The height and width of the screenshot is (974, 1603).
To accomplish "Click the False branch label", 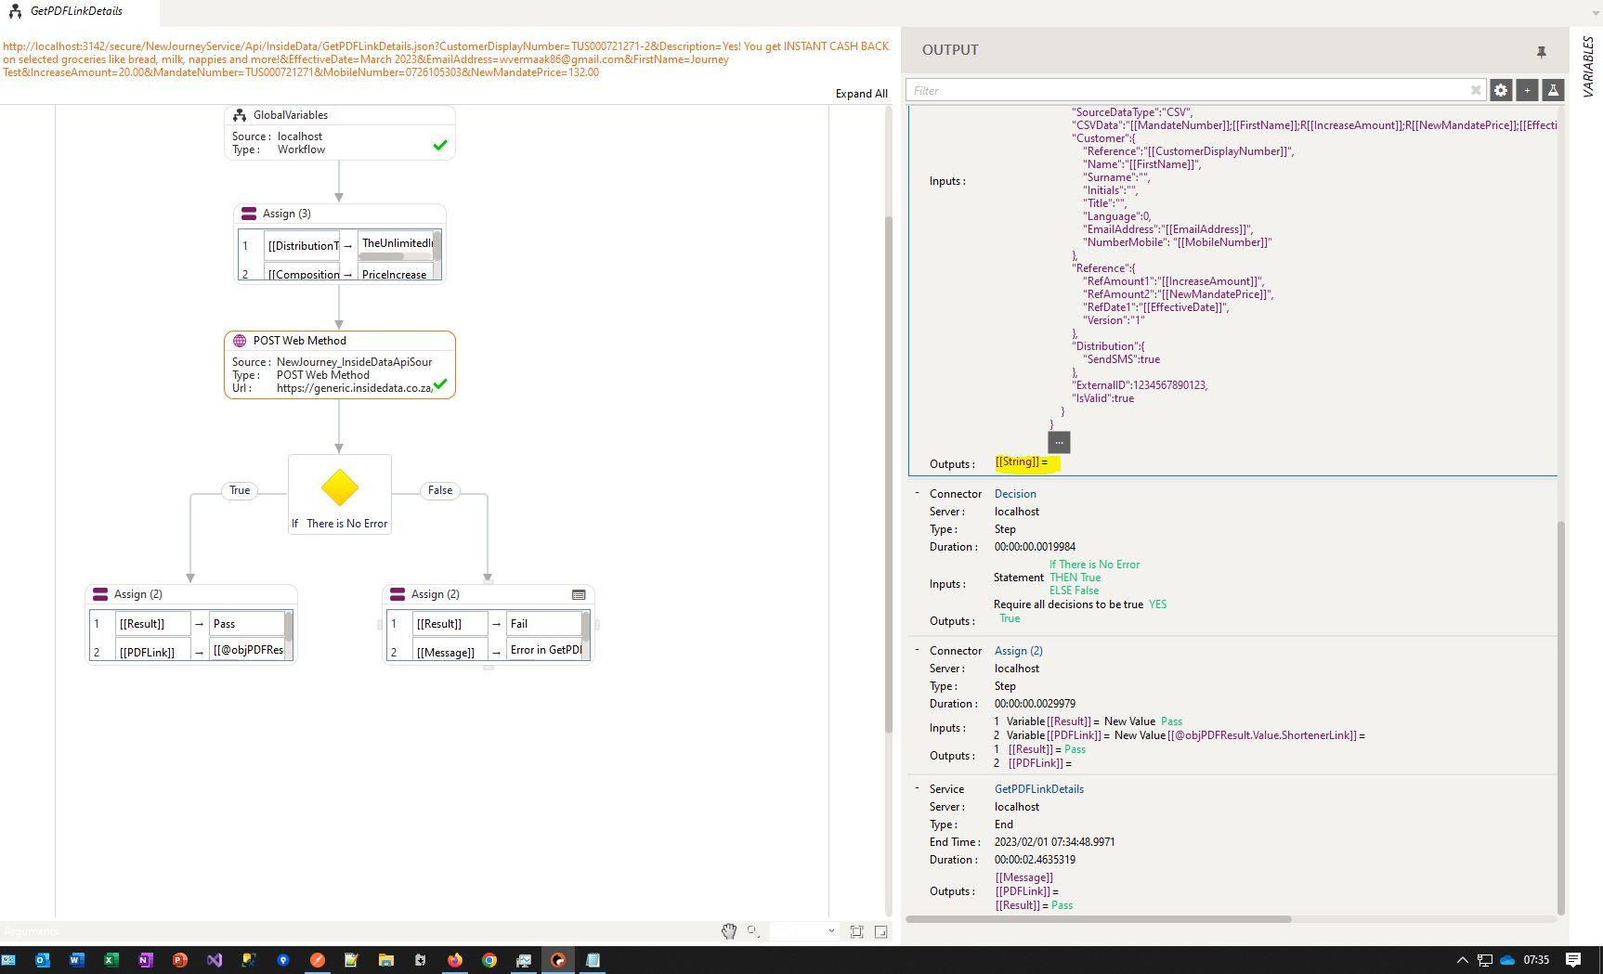I will (440, 490).
